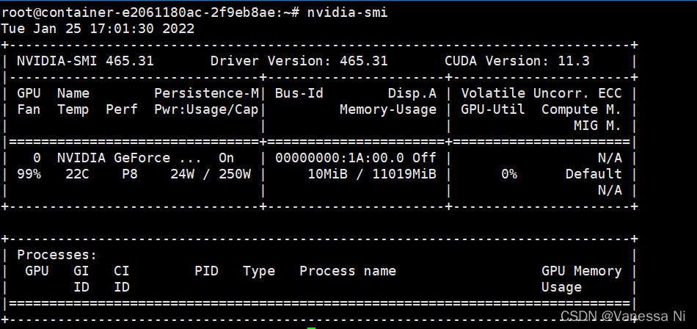Click the Bus-Id column header
This screenshot has width=697, height=329.
coord(299,93)
